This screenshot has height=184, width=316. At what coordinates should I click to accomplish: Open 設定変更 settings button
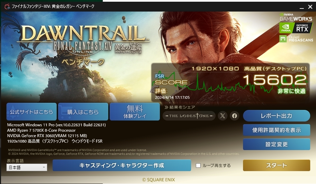(x=277, y=144)
